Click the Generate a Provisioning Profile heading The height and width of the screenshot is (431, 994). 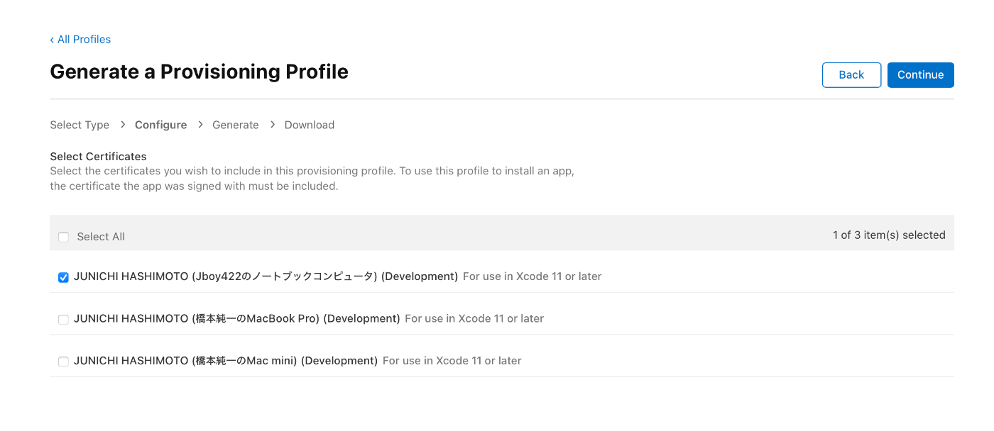coord(200,72)
